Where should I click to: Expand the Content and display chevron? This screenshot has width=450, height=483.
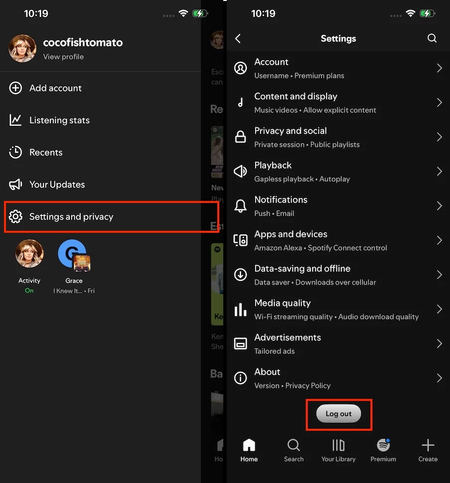coord(439,102)
